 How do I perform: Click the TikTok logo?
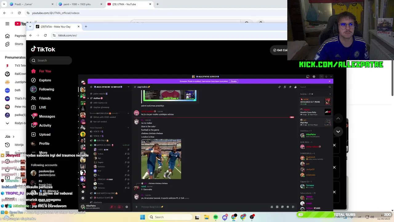pyautogui.click(x=43, y=49)
